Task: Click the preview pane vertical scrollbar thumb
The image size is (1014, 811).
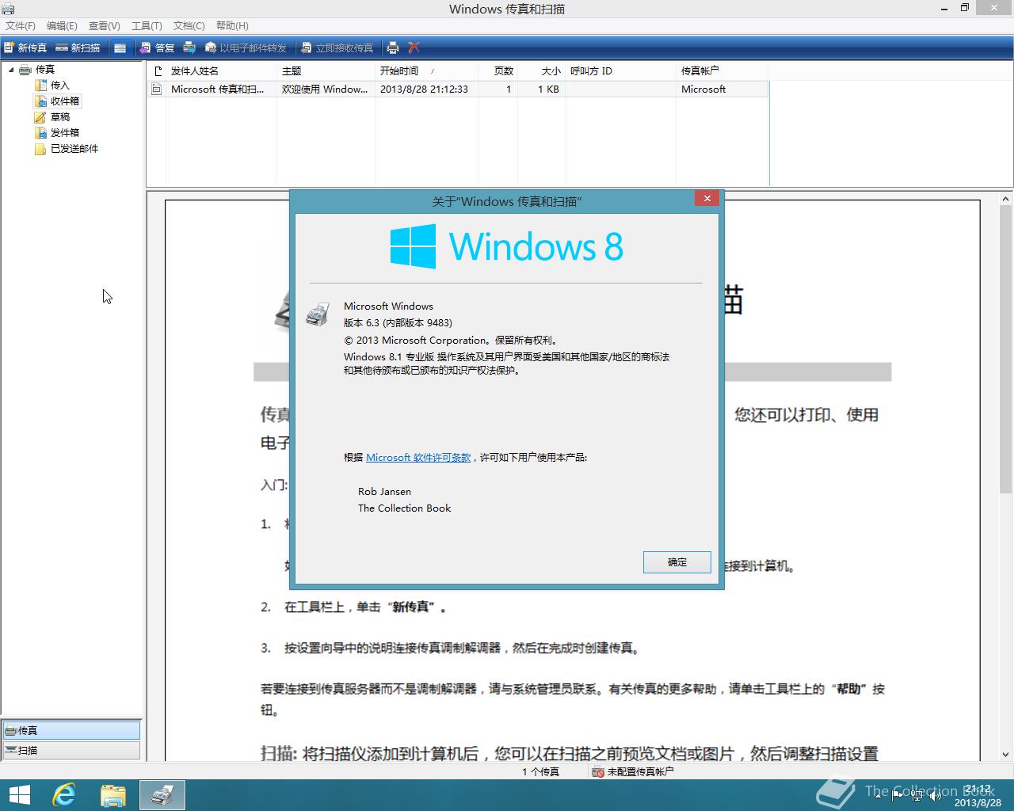Action: [x=1006, y=348]
